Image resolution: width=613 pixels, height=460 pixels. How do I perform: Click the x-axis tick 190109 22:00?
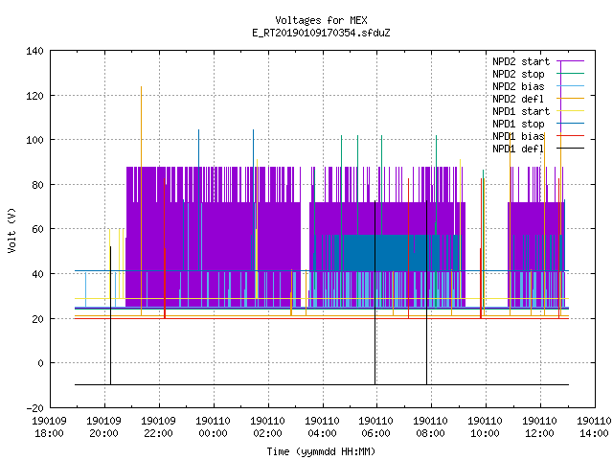[x=158, y=427]
